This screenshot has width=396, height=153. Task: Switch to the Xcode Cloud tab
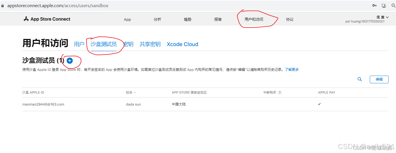pyautogui.click(x=182, y=44)
